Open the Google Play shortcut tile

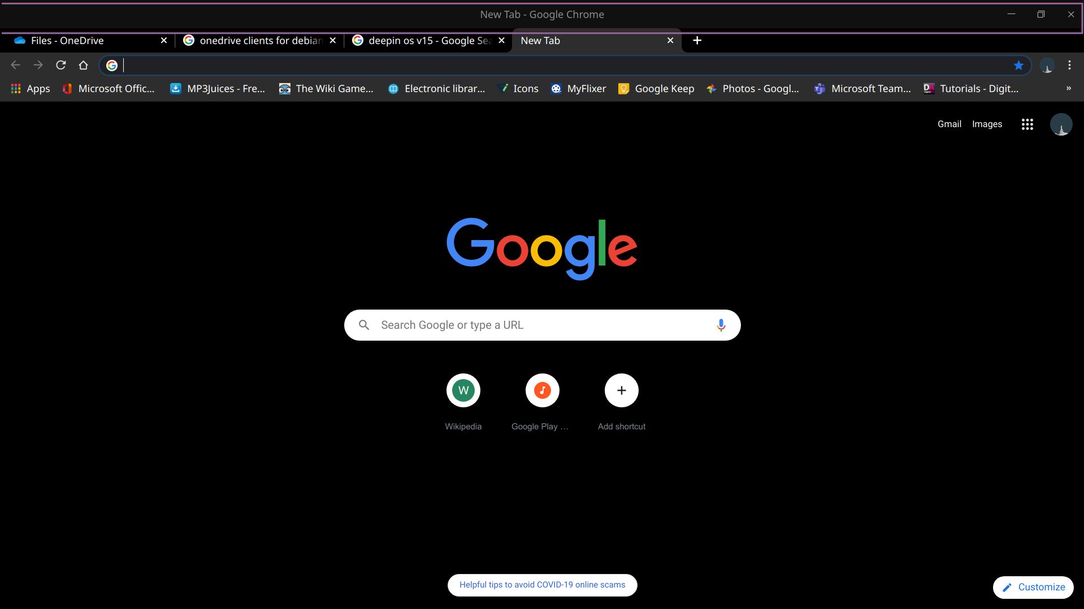pos(542,390)
